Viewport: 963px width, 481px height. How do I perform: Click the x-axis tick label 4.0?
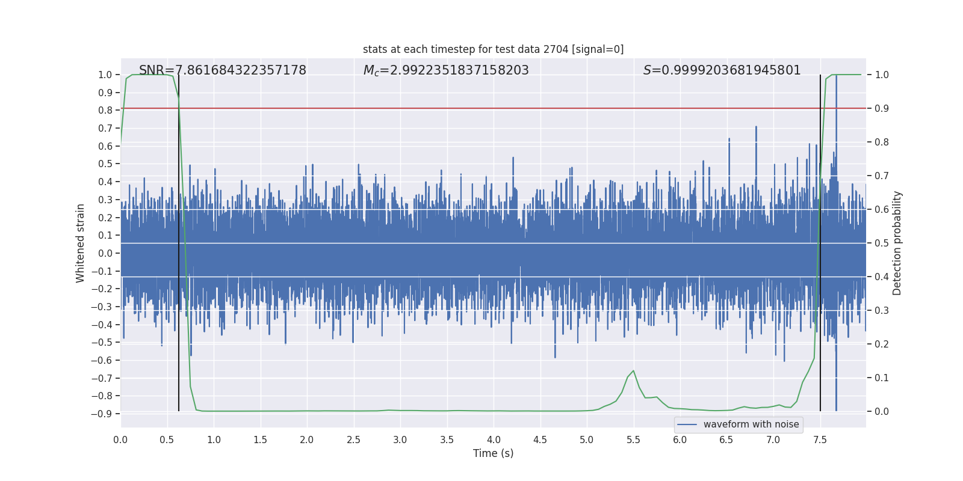click(494, 440)
